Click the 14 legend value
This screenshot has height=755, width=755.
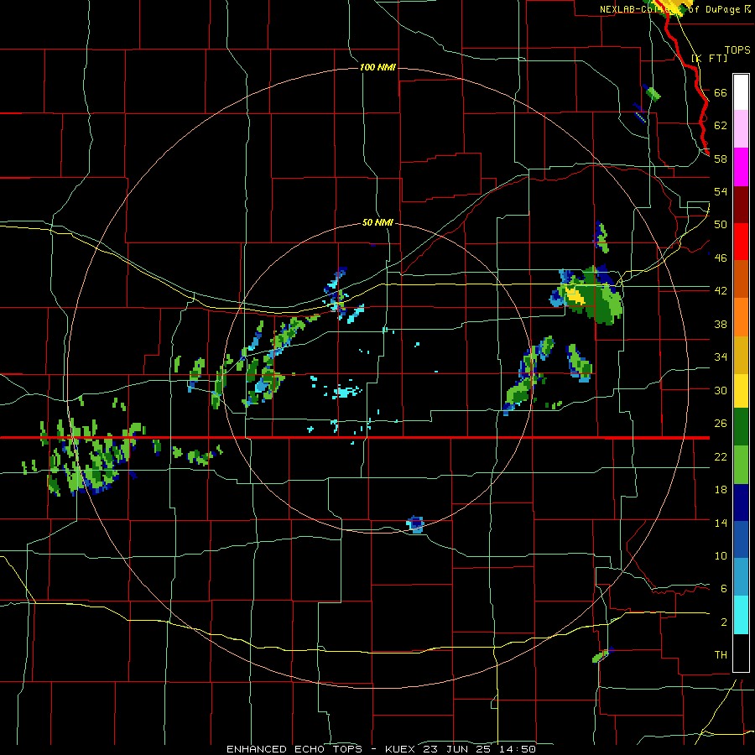(x=721, y=523)
